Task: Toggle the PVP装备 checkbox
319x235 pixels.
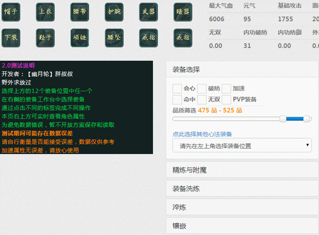Action: pyautogui.click(x=226, y=99)
